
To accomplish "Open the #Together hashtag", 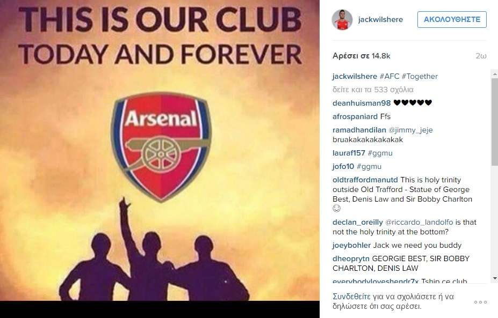I will point(420,76).
